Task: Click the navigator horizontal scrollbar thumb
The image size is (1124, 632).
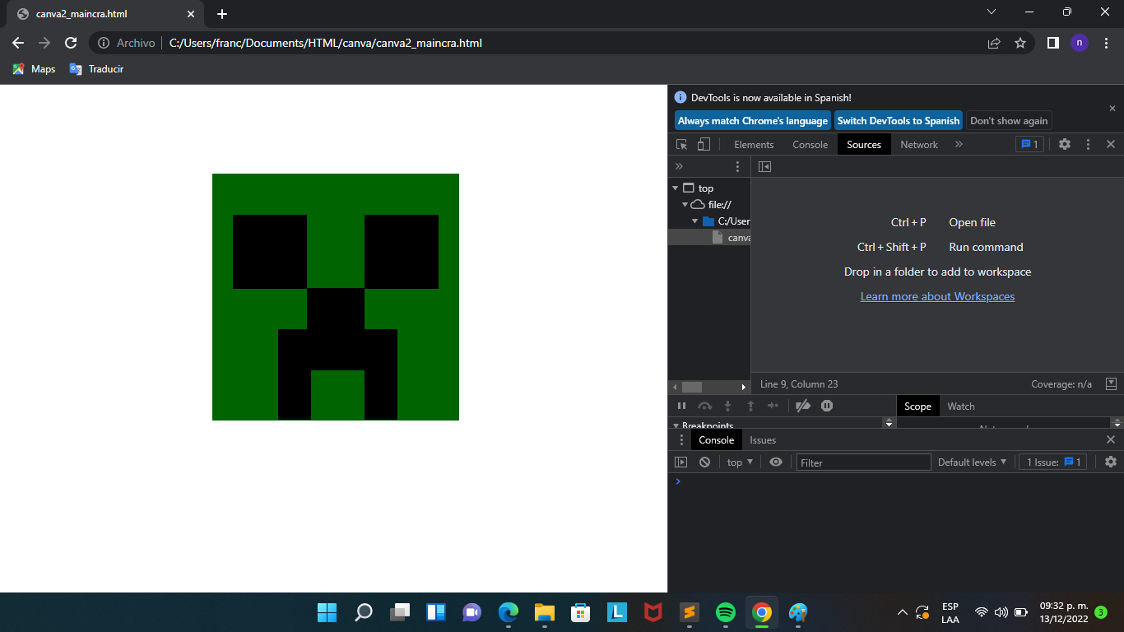Action: pos(692,387)
